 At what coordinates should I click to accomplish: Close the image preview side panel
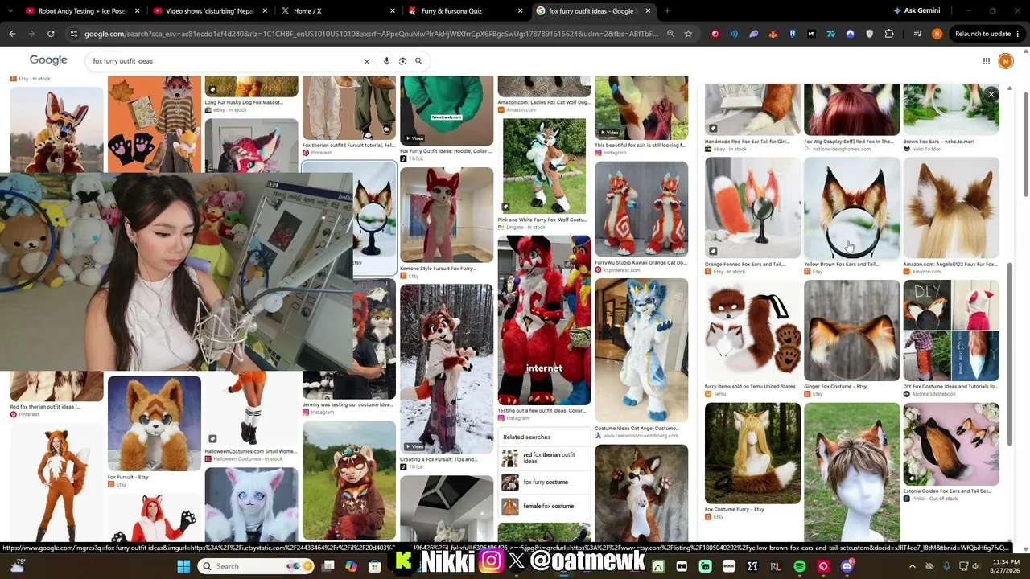click(991, 94)
